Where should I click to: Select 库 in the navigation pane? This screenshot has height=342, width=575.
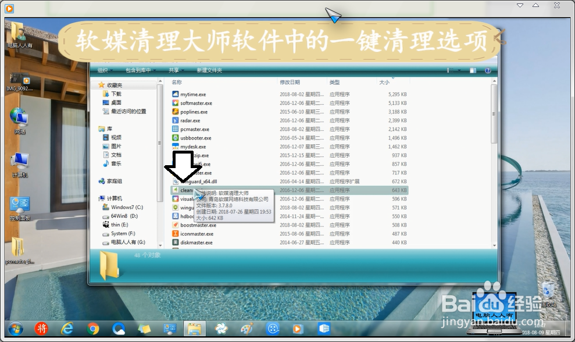pos(109,129)
